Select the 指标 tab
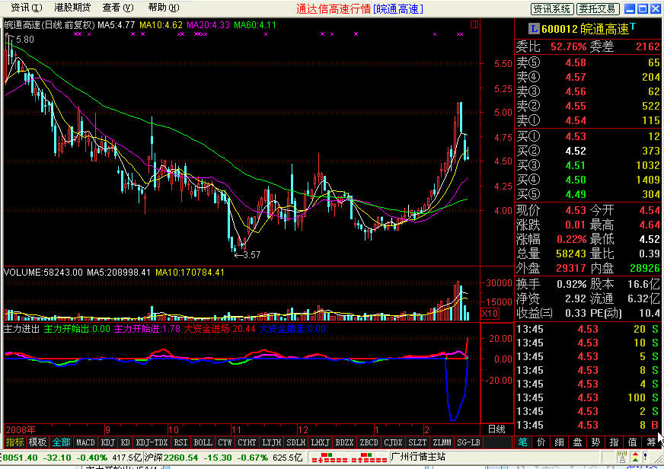Viewport: 664px width, 469px height. (x=14, y=442)
